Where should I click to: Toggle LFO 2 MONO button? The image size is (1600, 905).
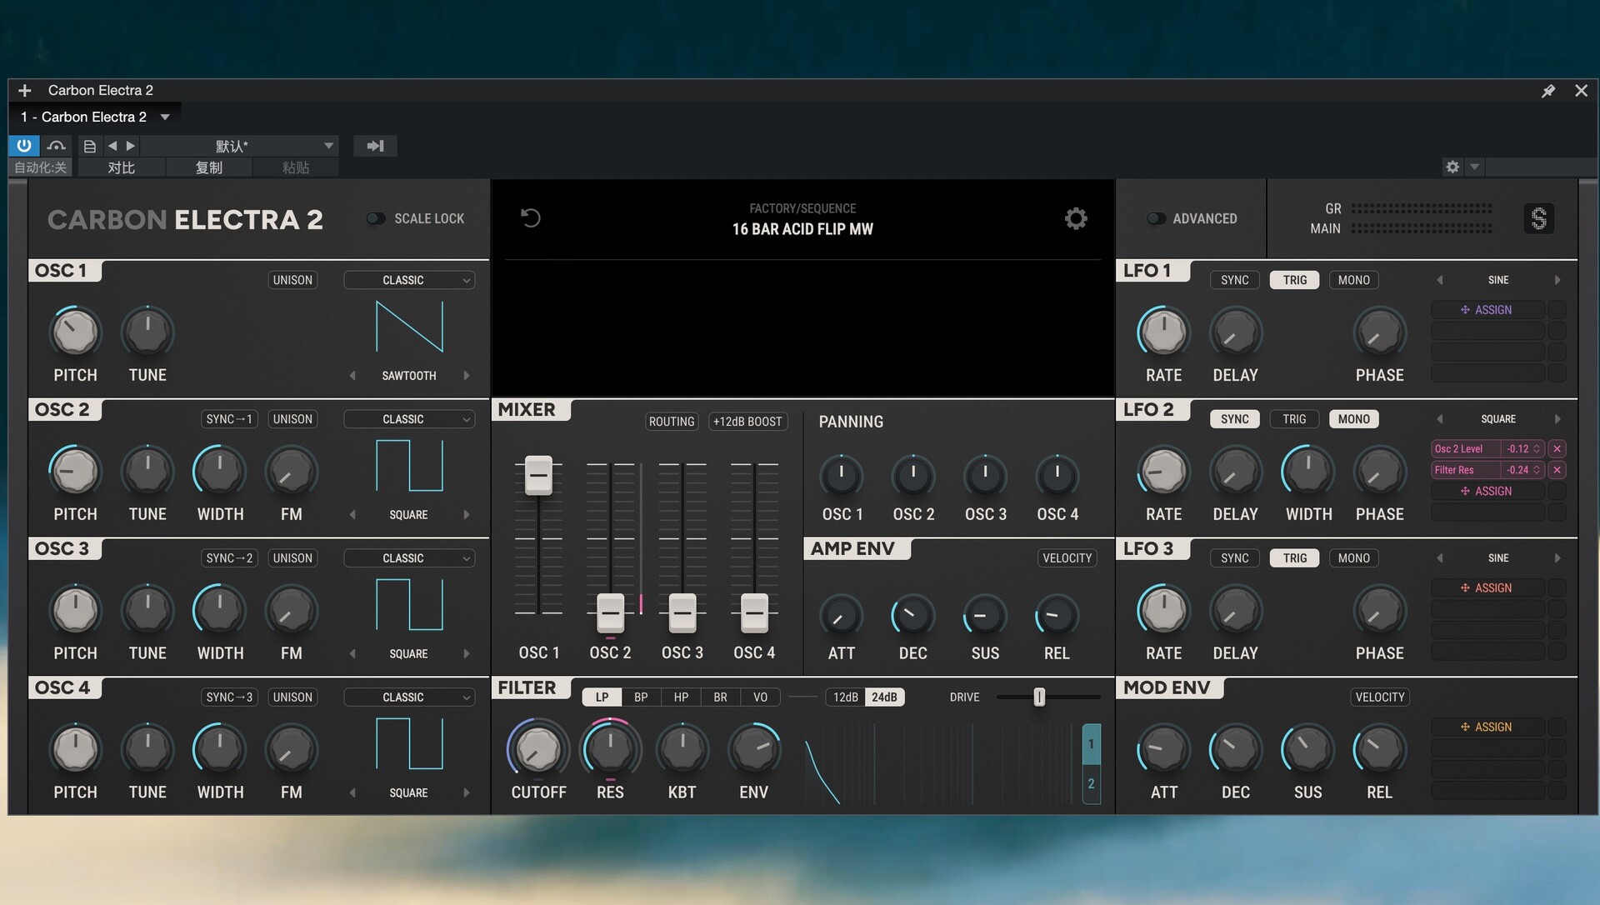[x=1353, y=419]
